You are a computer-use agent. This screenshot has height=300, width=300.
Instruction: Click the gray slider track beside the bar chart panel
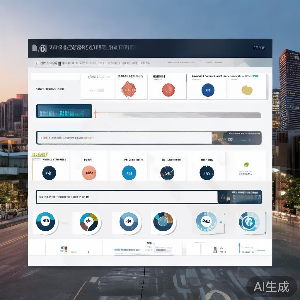coord(179,115)
